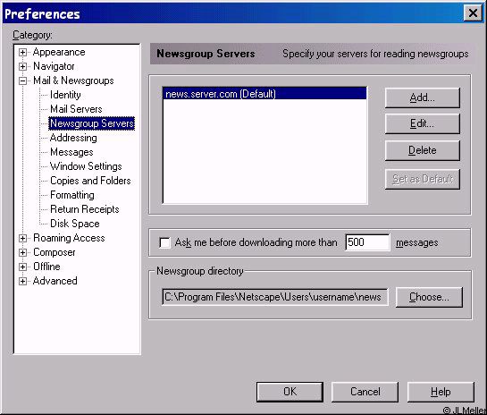Expand the Composer category
The width and height of the screenshot is (487, 415).
click(22, 252)
